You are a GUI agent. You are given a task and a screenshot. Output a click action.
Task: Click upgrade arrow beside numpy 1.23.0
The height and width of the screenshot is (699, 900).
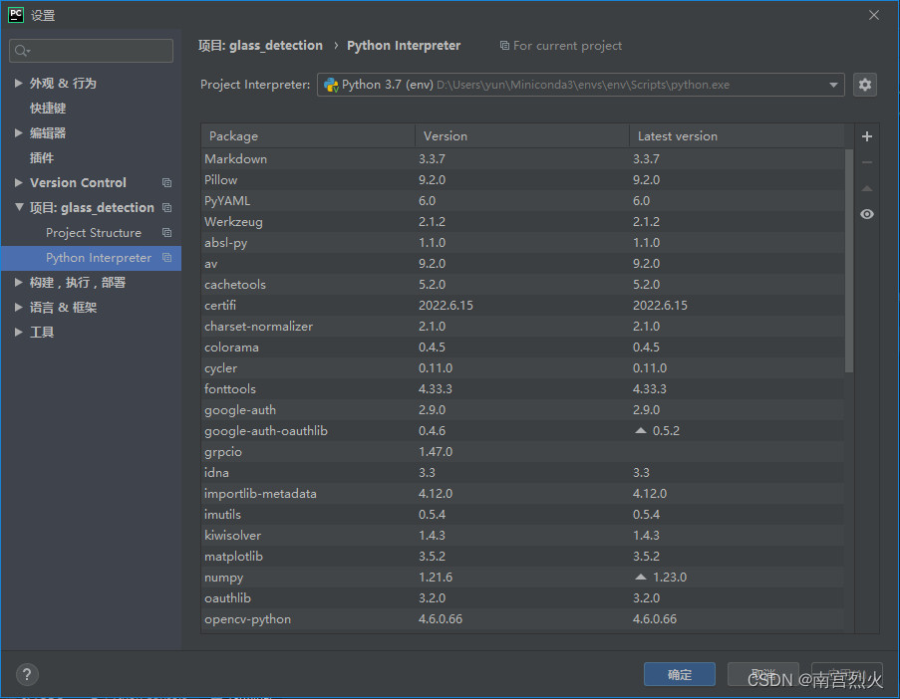(x=641, y=577)
